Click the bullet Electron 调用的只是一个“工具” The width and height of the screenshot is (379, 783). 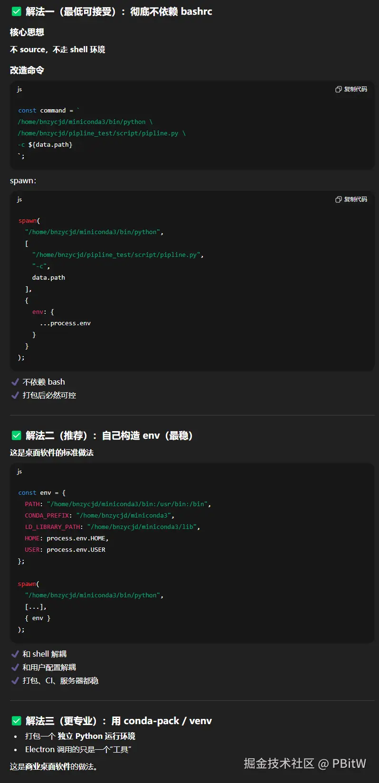pyautogui.click(x=78, y=749)
